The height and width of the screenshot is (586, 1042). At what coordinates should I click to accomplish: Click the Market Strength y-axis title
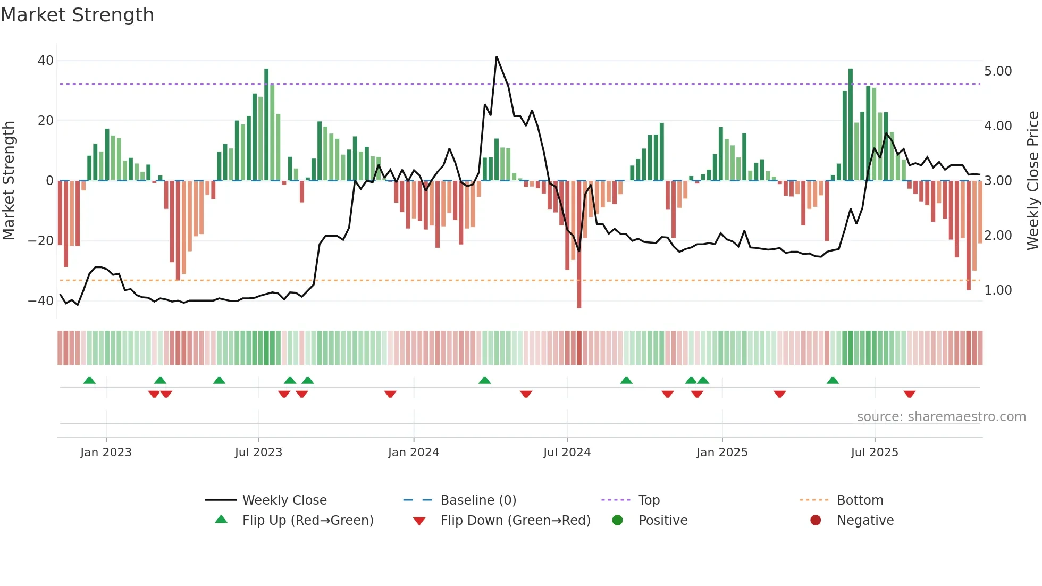coord(9,181)
